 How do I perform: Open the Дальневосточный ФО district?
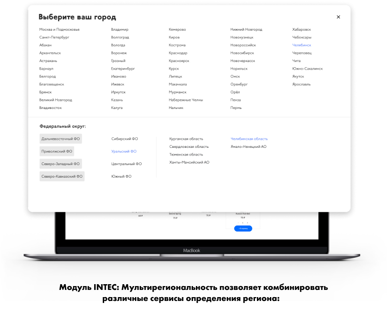61,139
